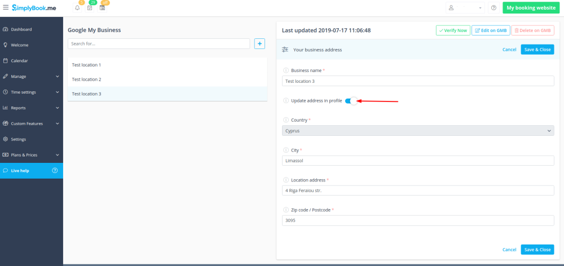Screen dimensions: 564x266
Task: Click the business address settings sliders icon
Action: click(285, 50)
